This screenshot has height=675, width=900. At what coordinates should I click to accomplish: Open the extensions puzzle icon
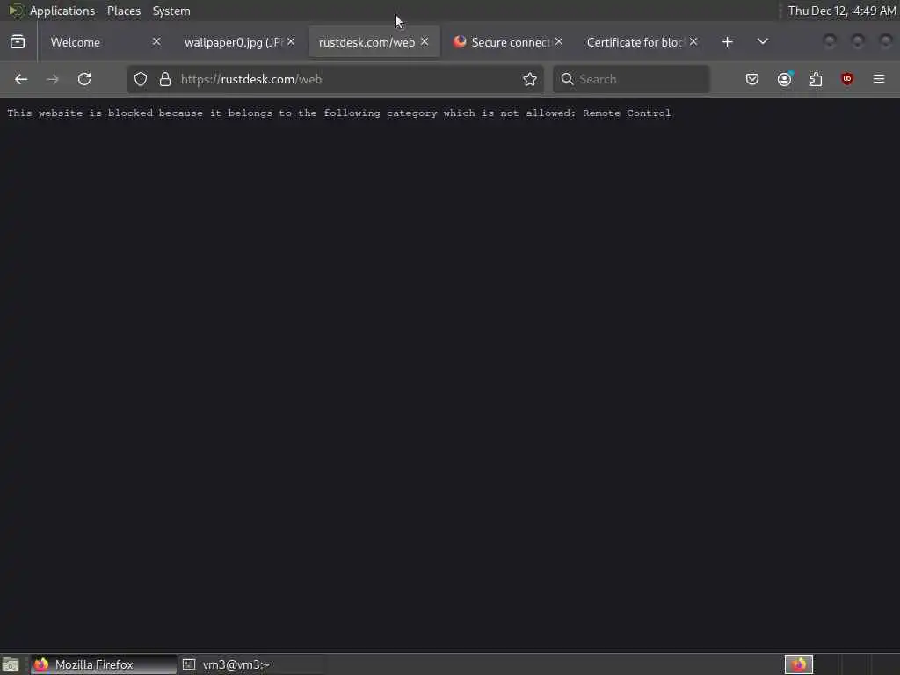(x=816, y=79)
